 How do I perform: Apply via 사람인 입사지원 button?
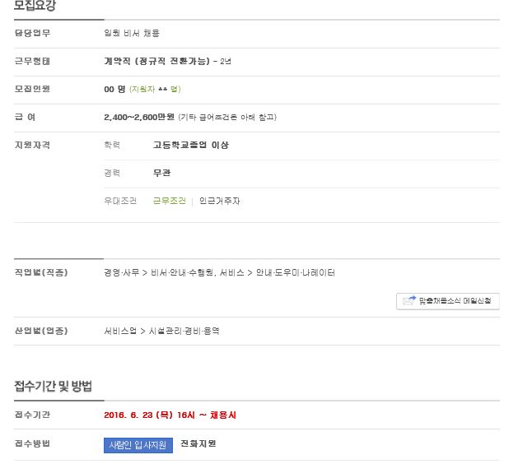[138, 444]
